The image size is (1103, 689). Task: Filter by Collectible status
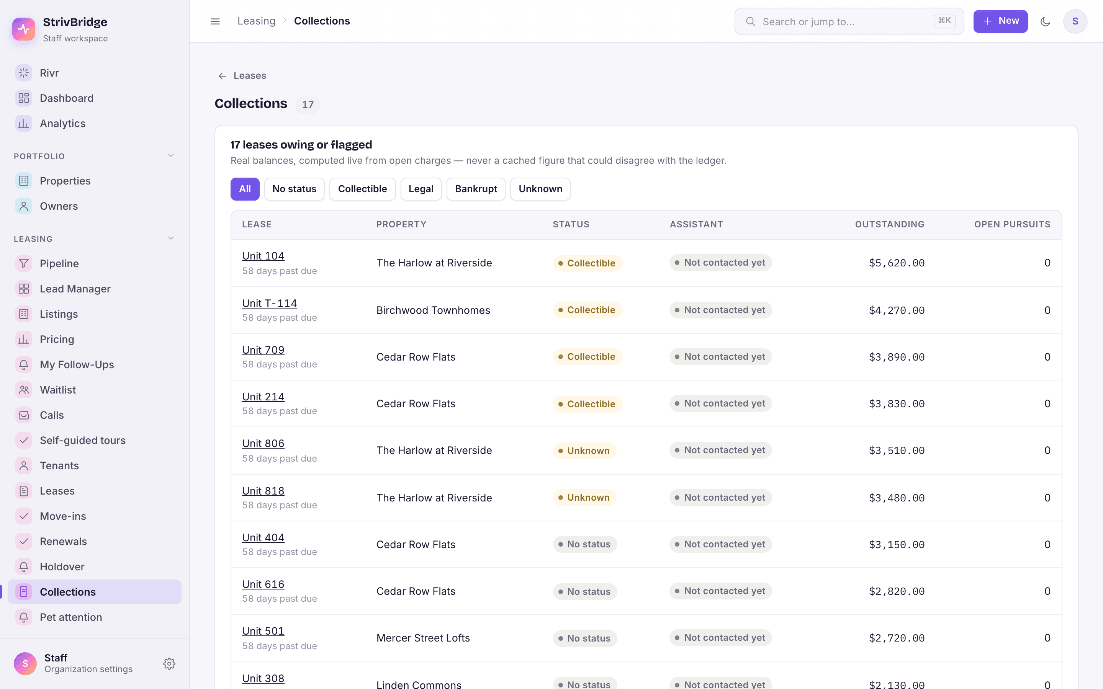[x=362, y=189]
